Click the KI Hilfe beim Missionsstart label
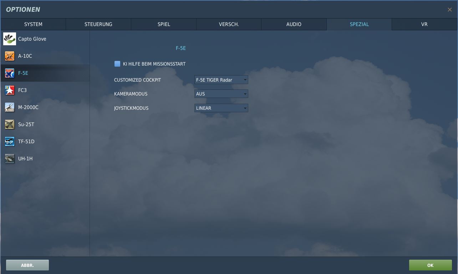The width and height of the screenshot is (458, 274). 154,64
